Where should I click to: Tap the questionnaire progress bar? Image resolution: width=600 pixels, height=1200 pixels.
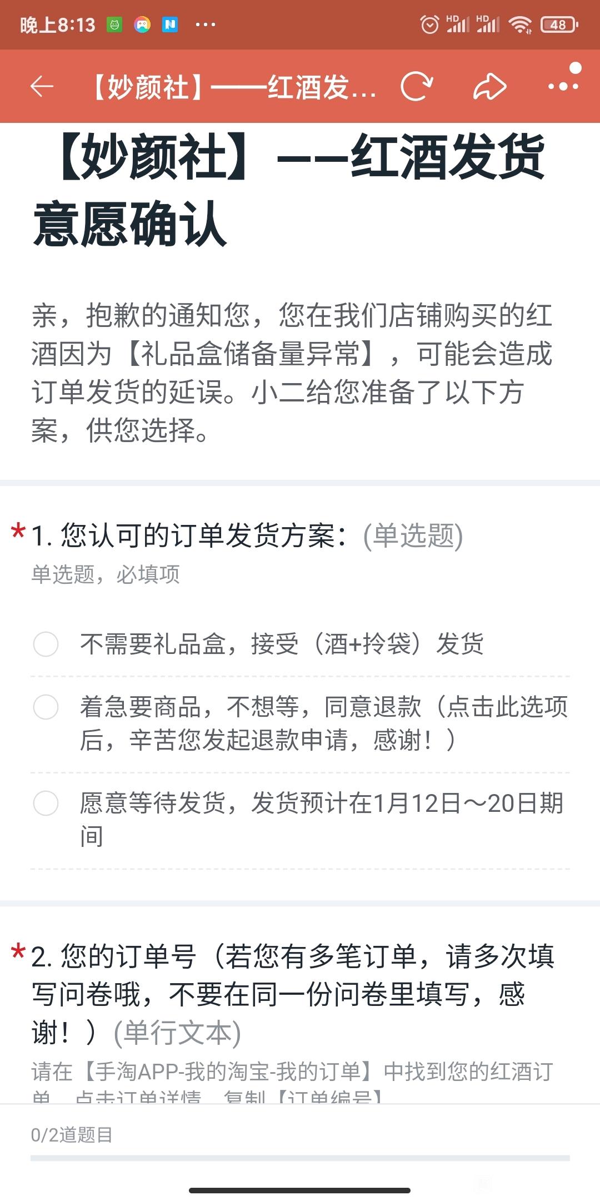coord(300,1158)
